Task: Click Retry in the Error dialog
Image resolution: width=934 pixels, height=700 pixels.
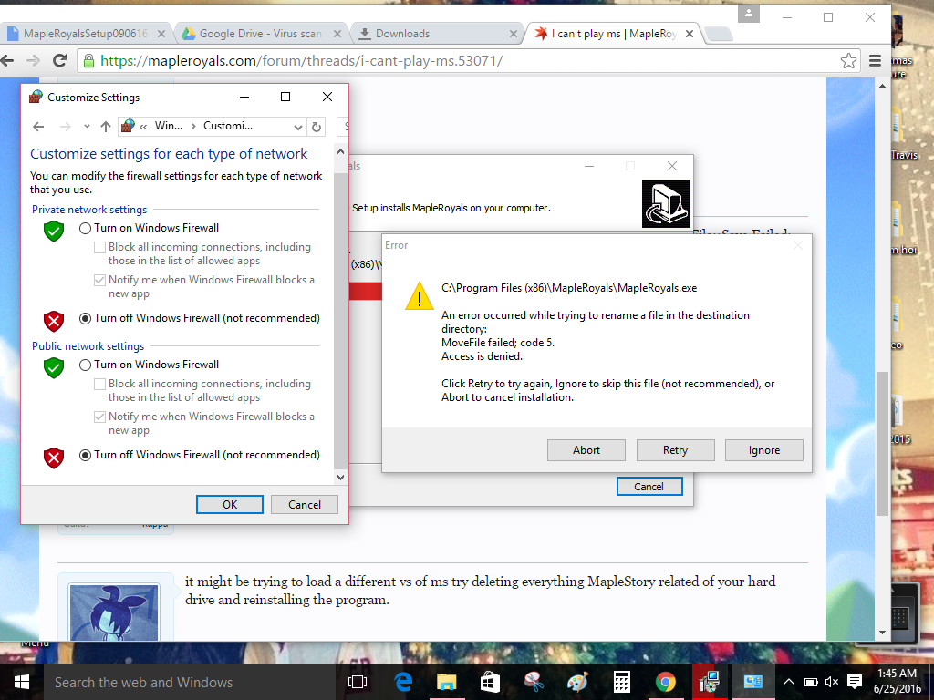Action: point(675,450)
